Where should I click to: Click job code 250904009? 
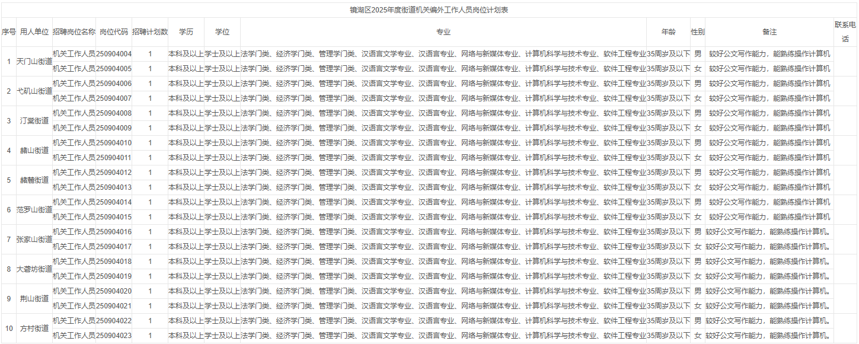pyautogui.click(x=114, y=128)
